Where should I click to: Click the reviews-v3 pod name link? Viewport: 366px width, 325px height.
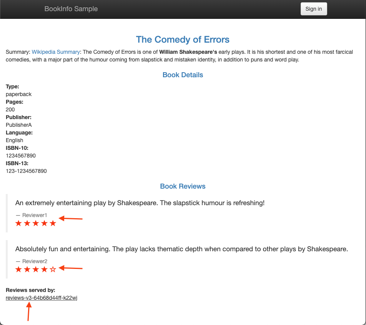(x=41, y=297)
